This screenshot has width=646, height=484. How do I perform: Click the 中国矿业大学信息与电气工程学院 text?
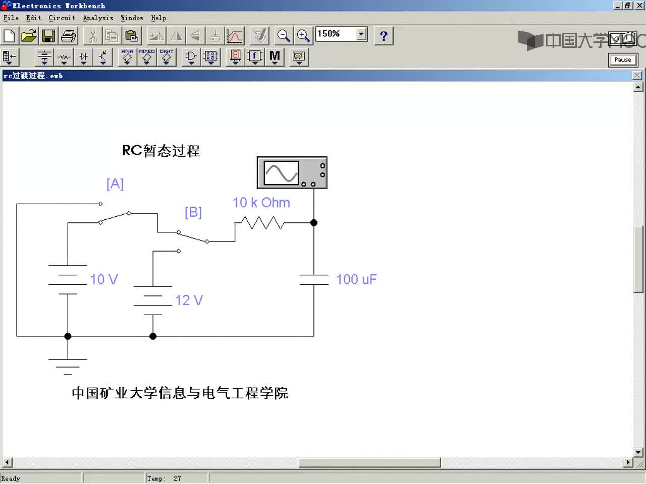click(180, 393)
